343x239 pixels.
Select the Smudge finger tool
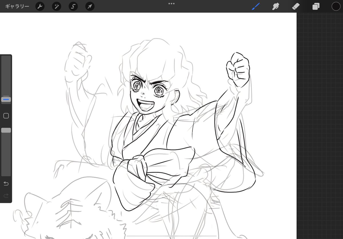click(276, 6)
